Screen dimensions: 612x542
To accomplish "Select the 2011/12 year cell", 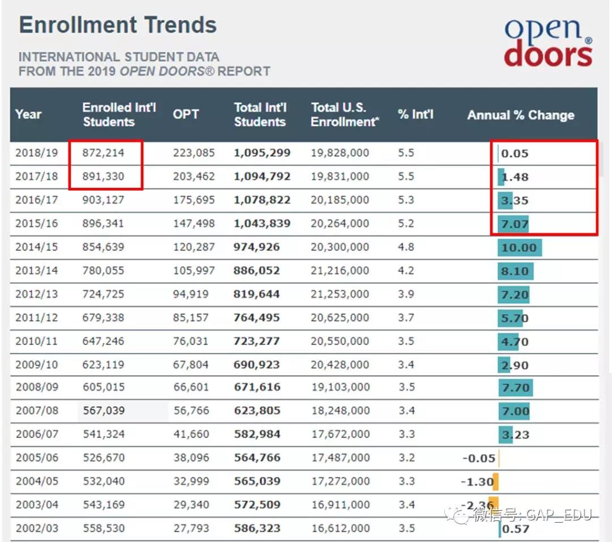I will coord(36,317).
